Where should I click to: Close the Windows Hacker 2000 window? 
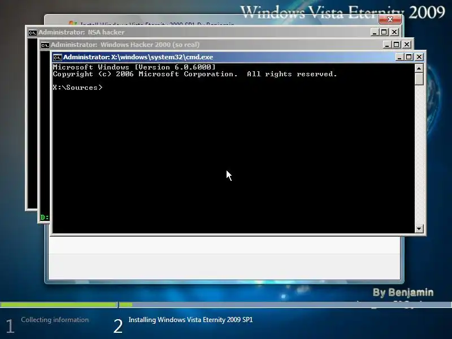point(407,45)
